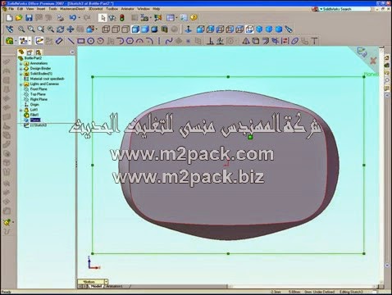Expand the Annotations tree node

pyautogui.click(x=21, y=64)
